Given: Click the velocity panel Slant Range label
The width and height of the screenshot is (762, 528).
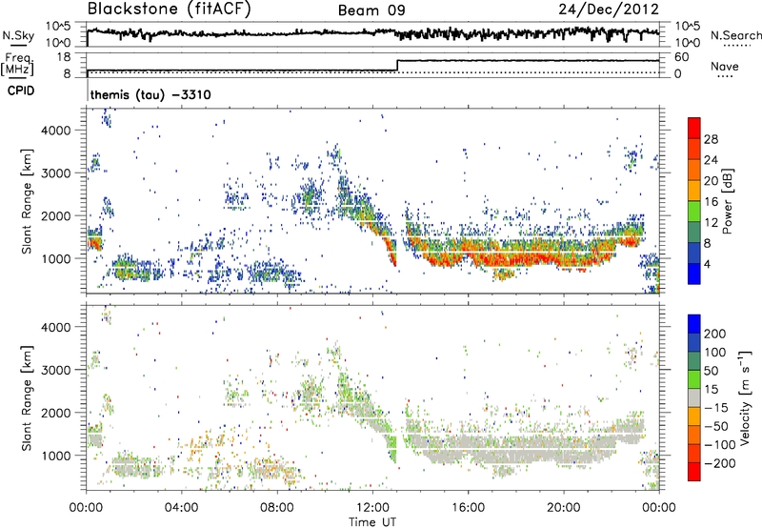Looking at the screenshot, I should 27,398.
